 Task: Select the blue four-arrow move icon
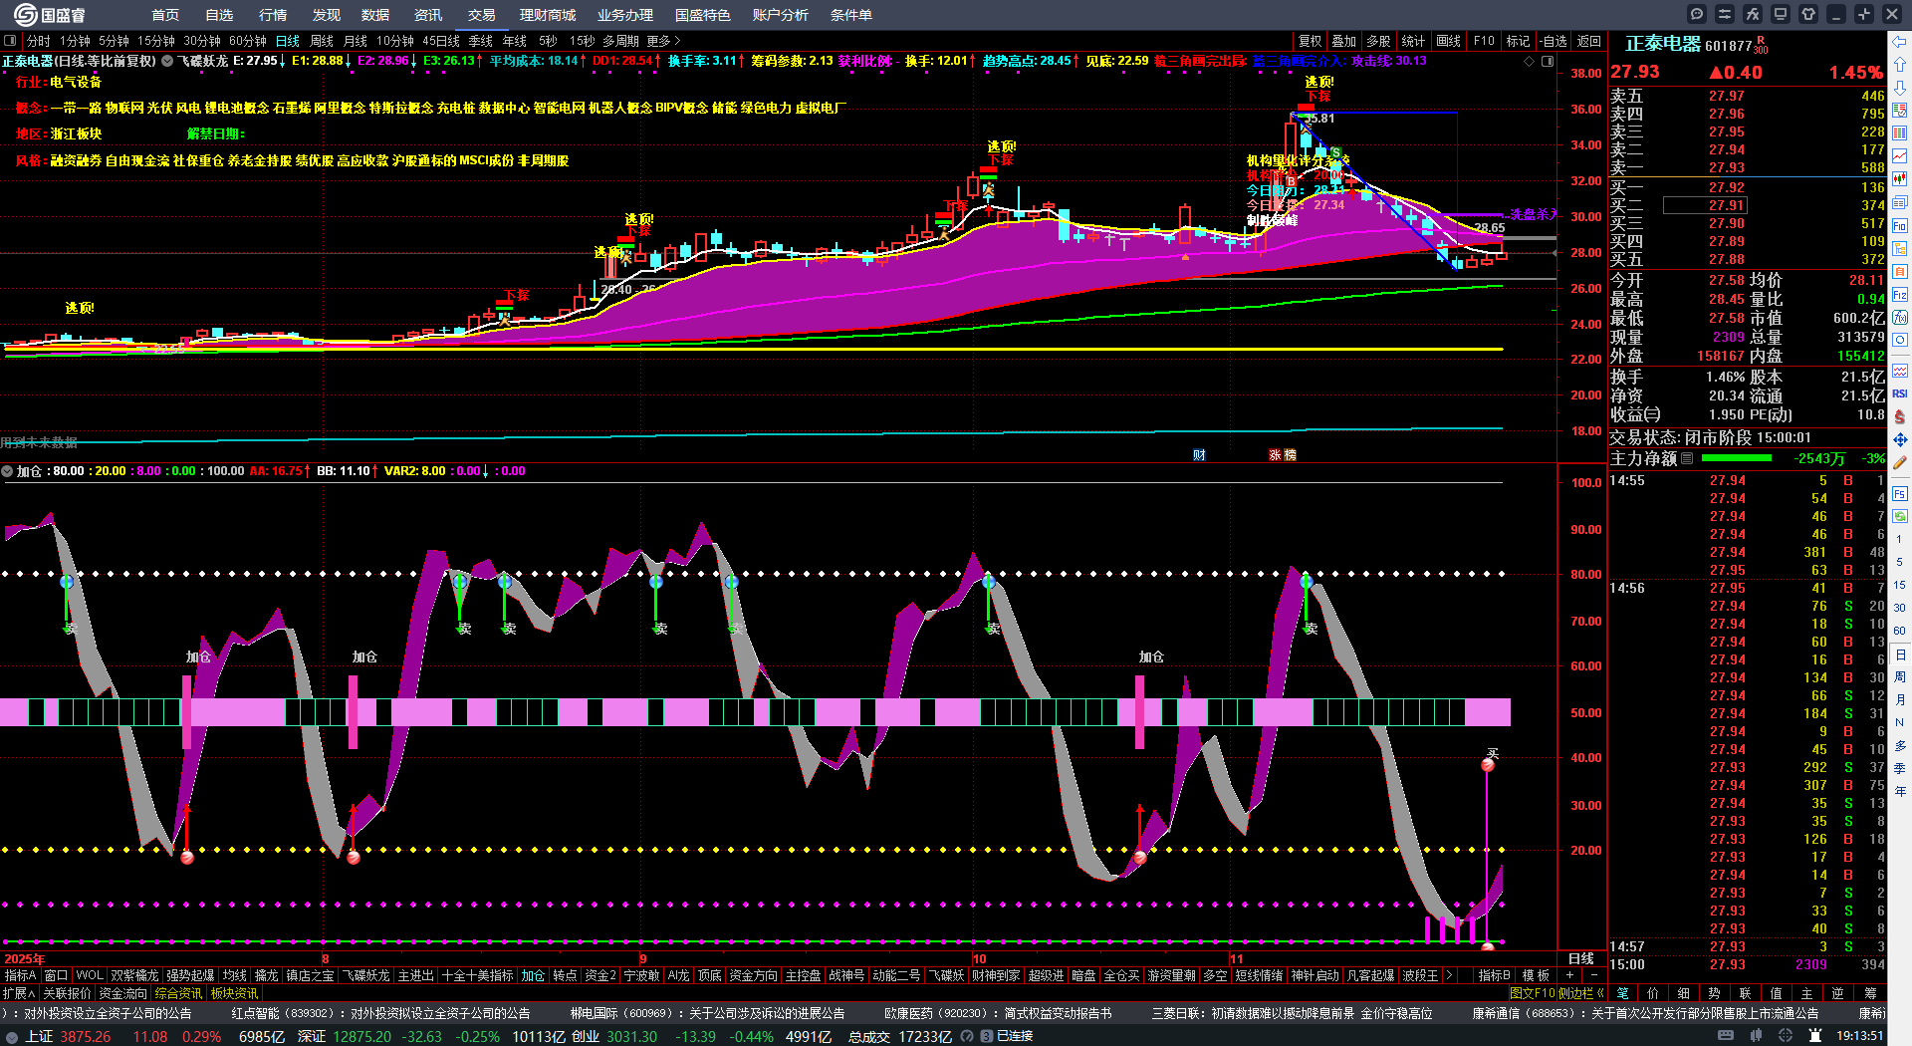pyautogui.click(x=1900, y=439)
